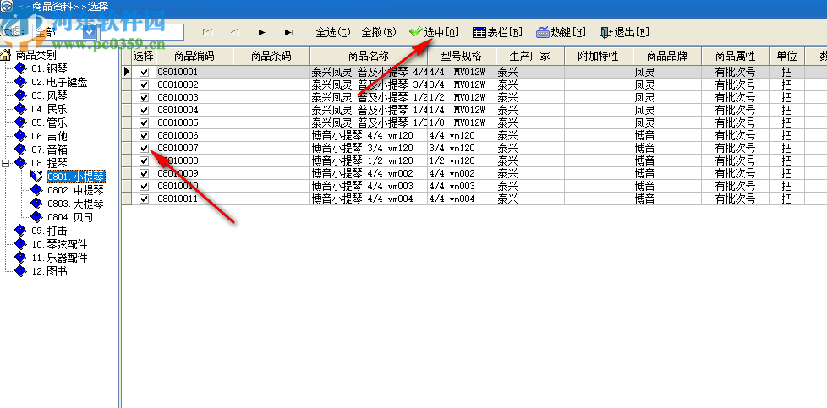Click 商品名称 column header

(x=369, y=57)
